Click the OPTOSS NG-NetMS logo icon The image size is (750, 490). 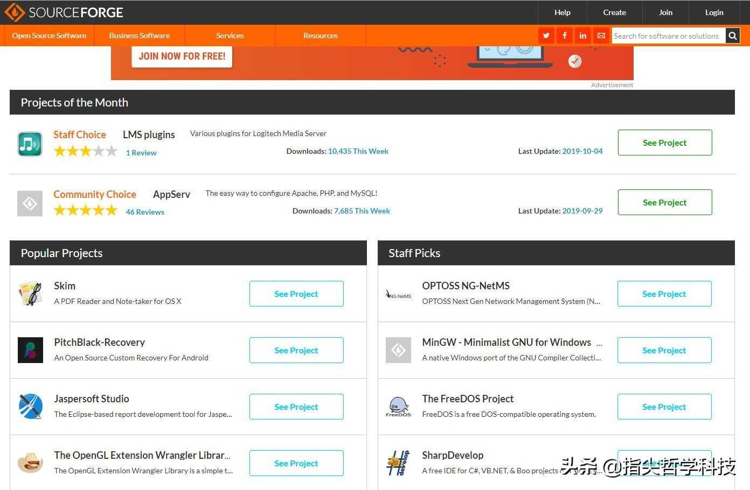click(x=398, y=294)
